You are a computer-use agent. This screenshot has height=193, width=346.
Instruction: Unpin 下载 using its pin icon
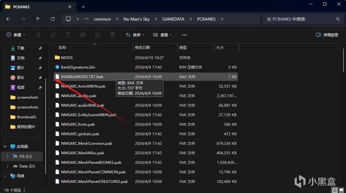click(x=40, y=48)
